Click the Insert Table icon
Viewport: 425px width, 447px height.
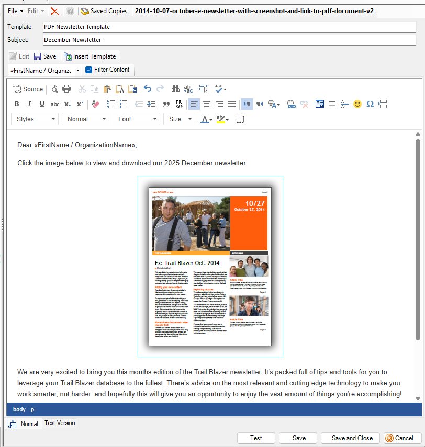(332, 104)
